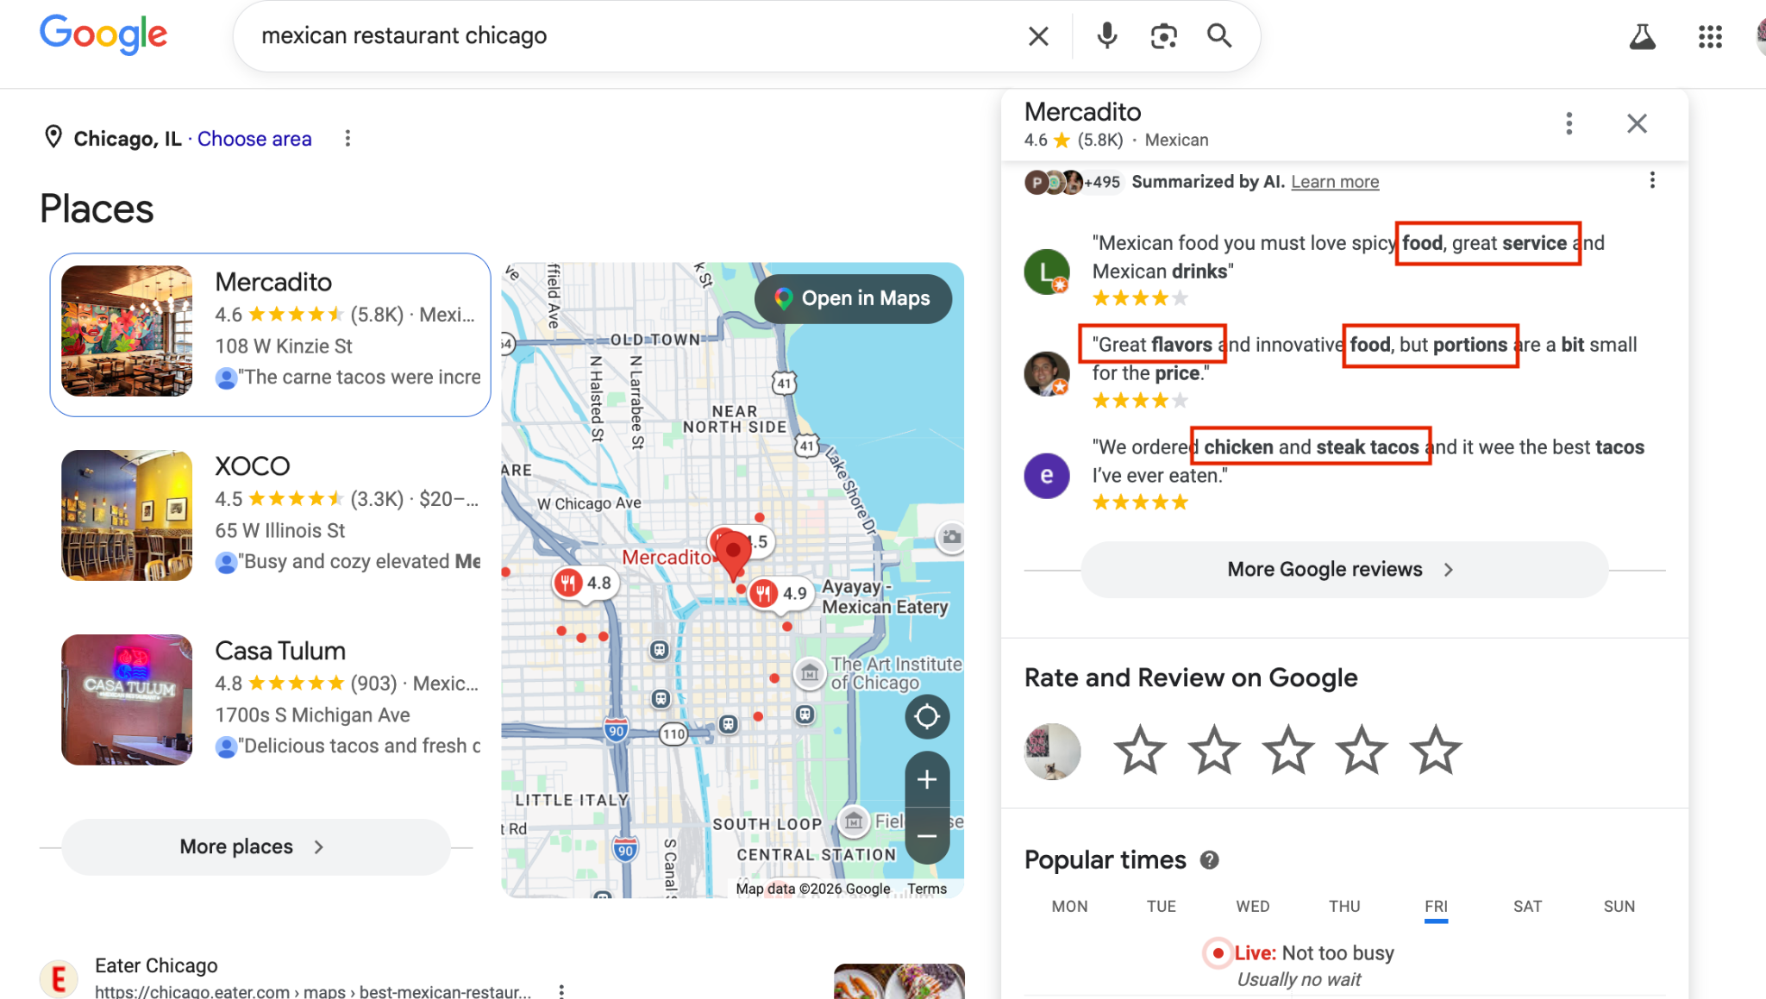Viewport: 1766px width, 999px height.
Task: Select THU in Popular times
Action: (x=1344, y=907)
